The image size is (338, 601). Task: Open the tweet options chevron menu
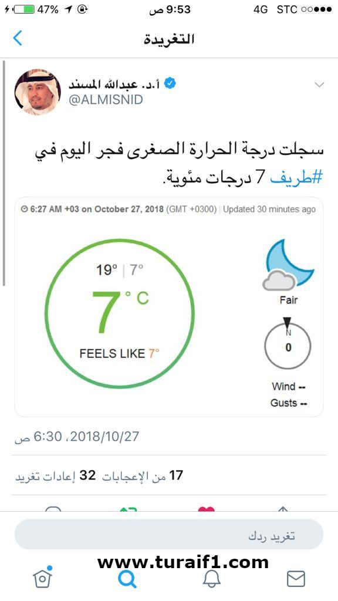point(319,85)
